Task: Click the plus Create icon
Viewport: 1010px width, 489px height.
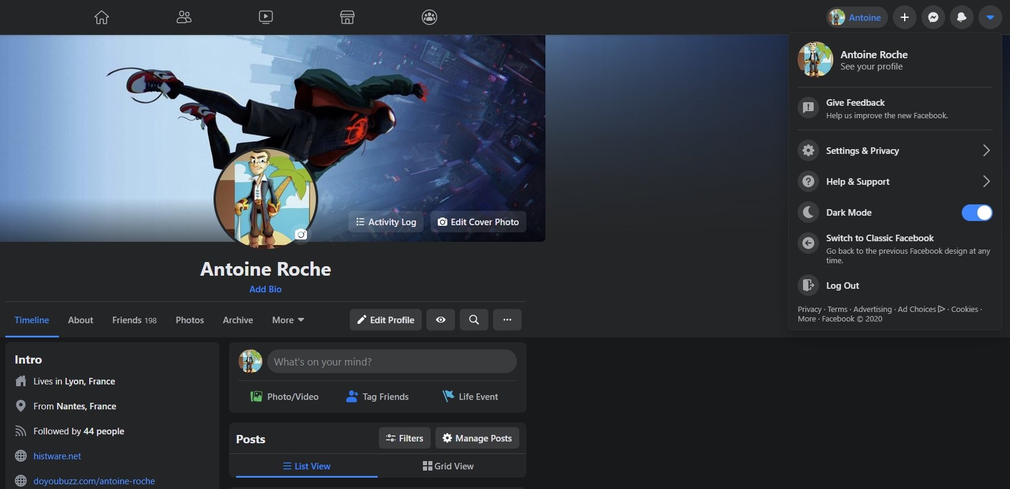Action: 905,17
